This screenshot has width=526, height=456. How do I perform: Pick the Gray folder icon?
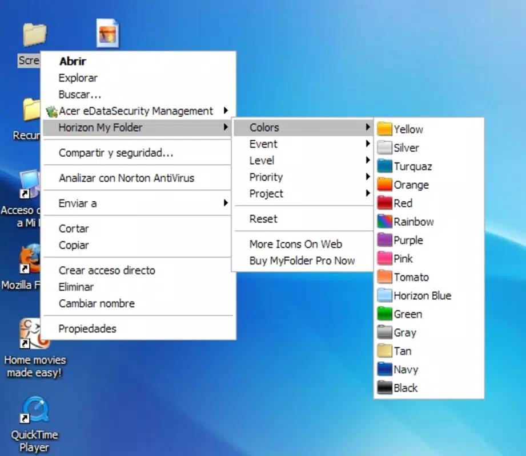(384, 332)
